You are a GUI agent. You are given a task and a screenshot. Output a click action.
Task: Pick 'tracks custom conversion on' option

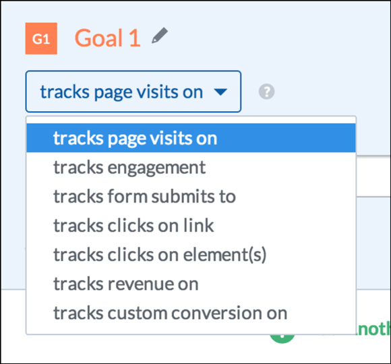(191, 313)
